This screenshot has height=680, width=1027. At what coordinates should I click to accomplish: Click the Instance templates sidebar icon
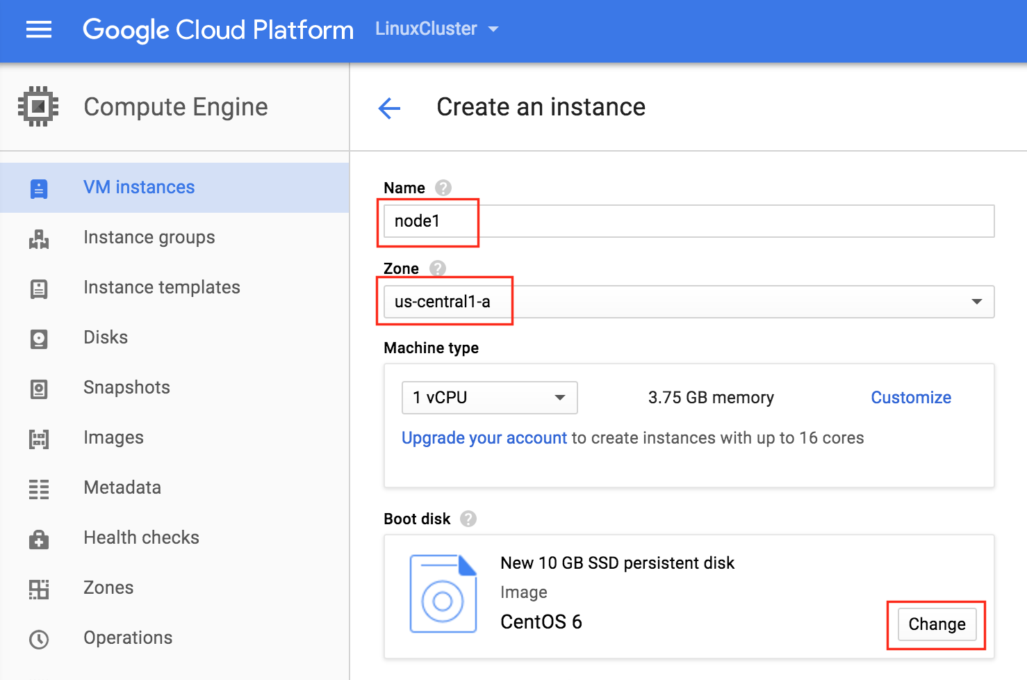coord(39,289)
